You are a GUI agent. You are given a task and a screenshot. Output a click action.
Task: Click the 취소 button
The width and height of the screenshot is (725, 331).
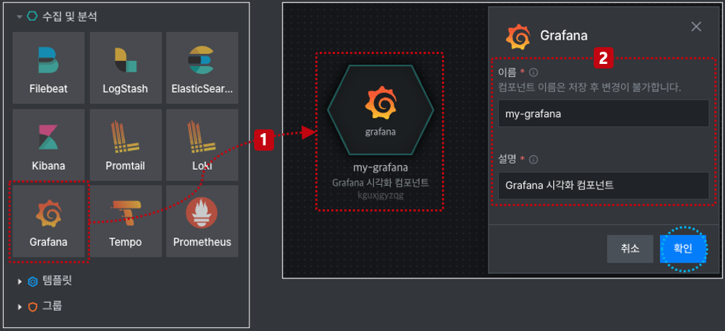(630, 249)
